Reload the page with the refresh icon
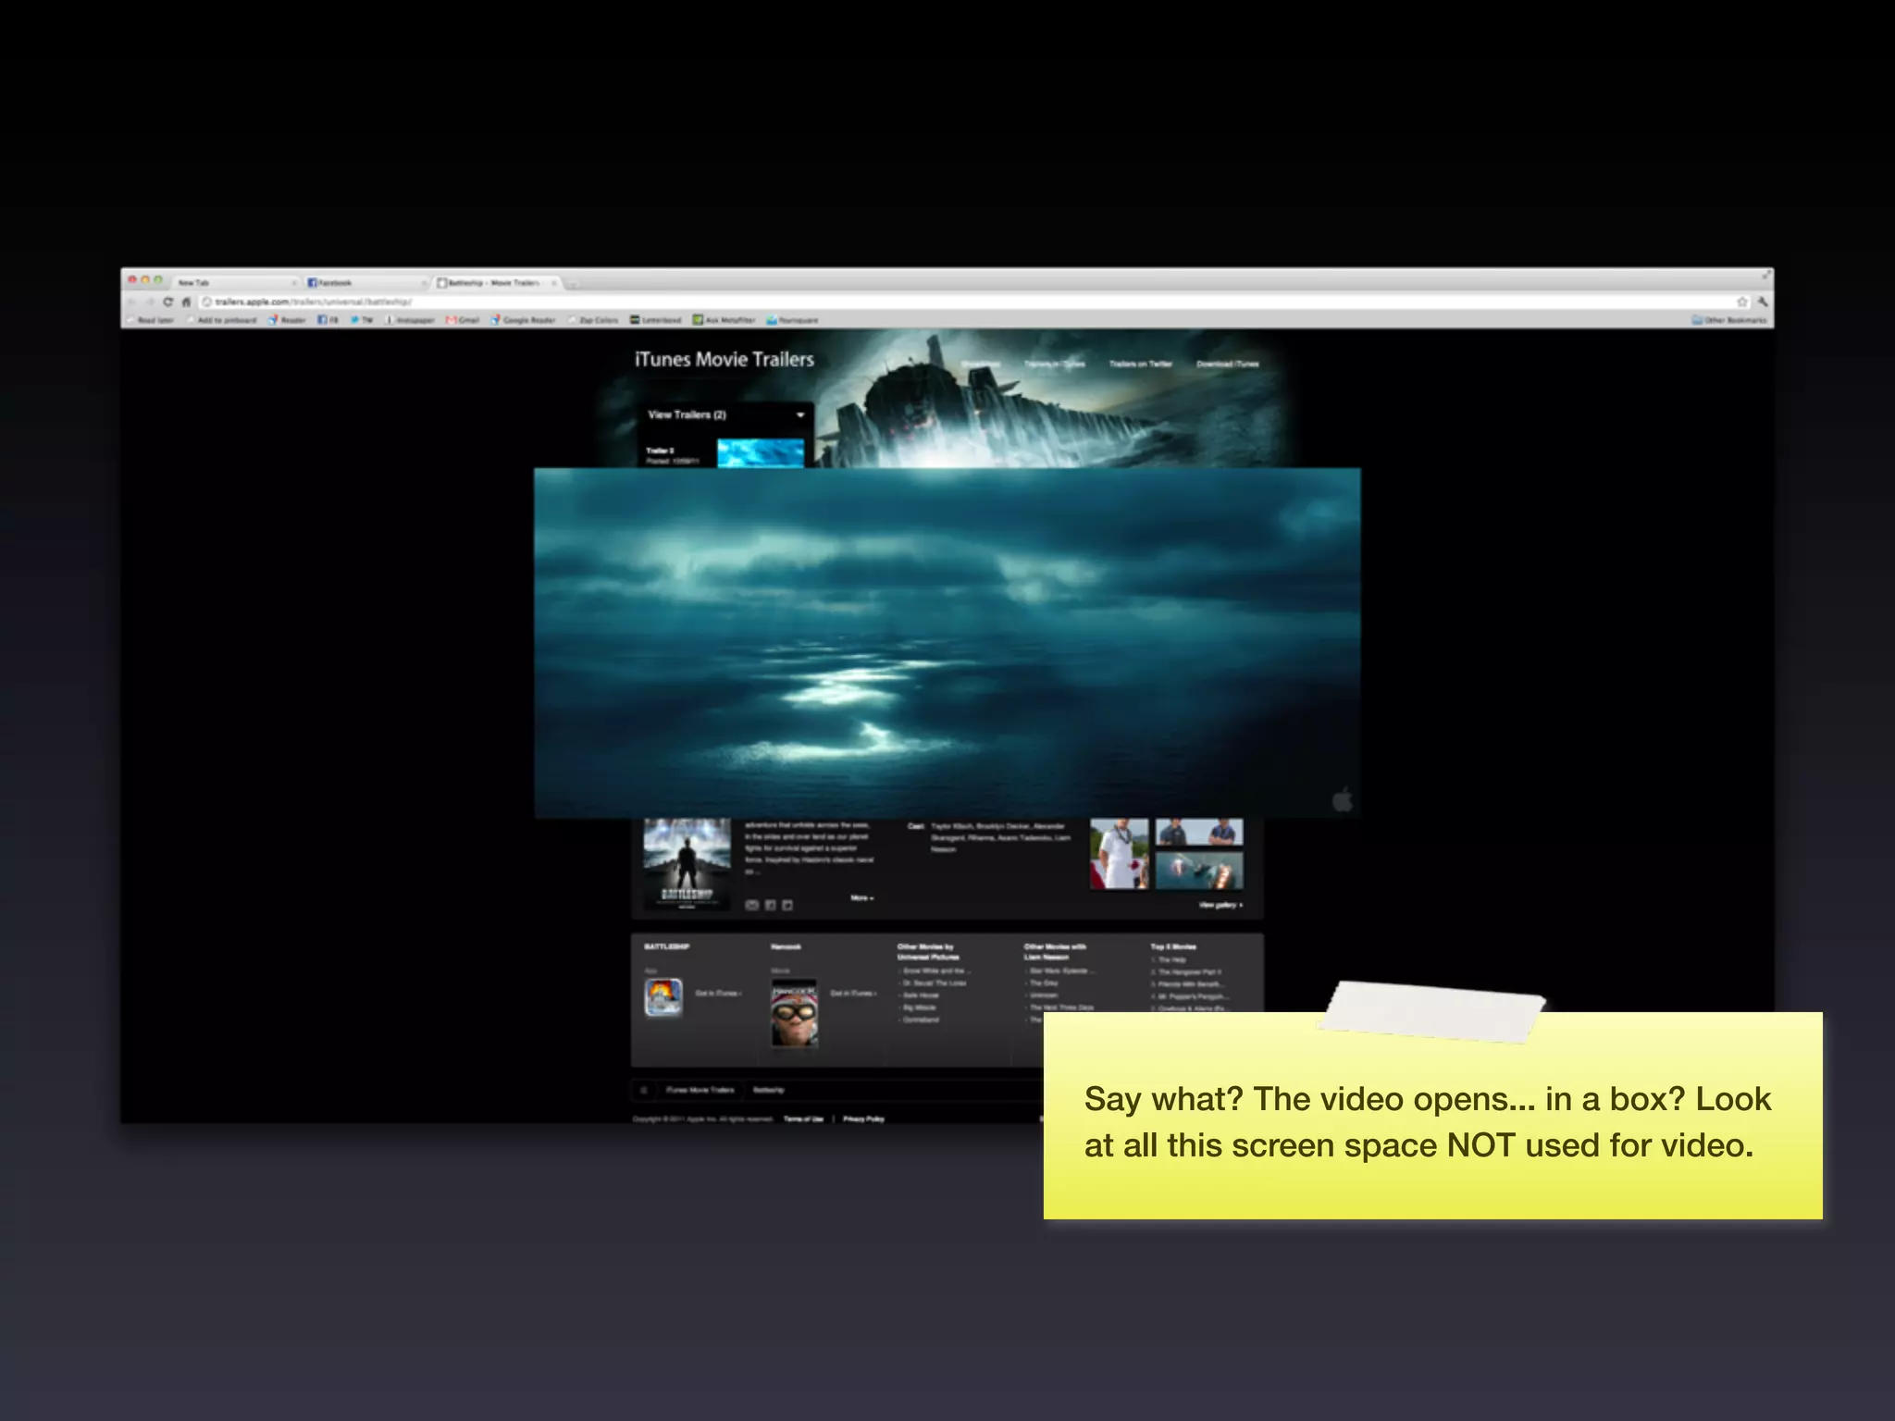Viewport: 1895px width, 1421px height. tap(167, 302)
